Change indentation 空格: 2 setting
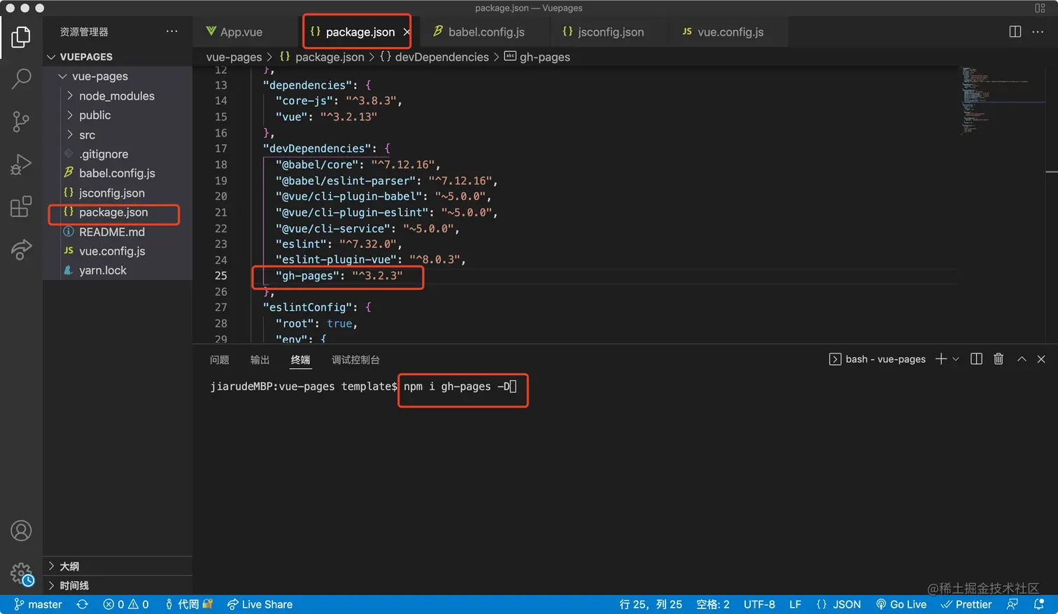 712,604
